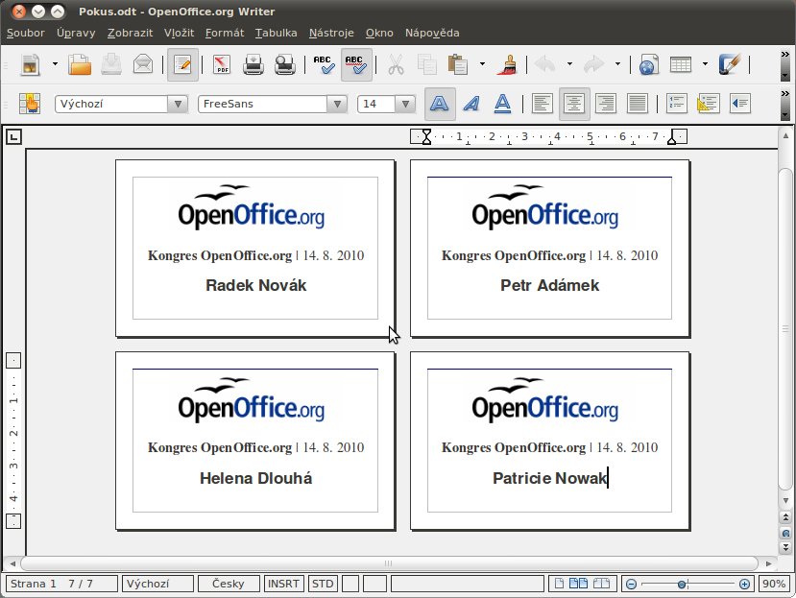
Task: Jump to next page button
Action: point(785,548)
